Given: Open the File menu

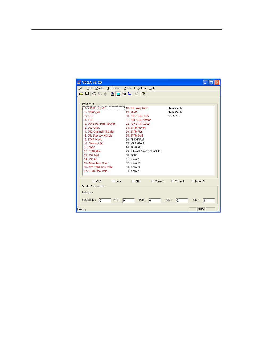Looking at the screenshot, I should click(81, 88).
